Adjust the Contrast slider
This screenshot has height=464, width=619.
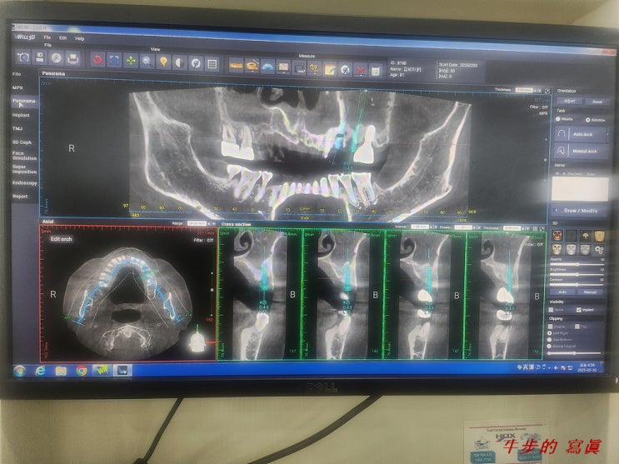tap(577, 284)
